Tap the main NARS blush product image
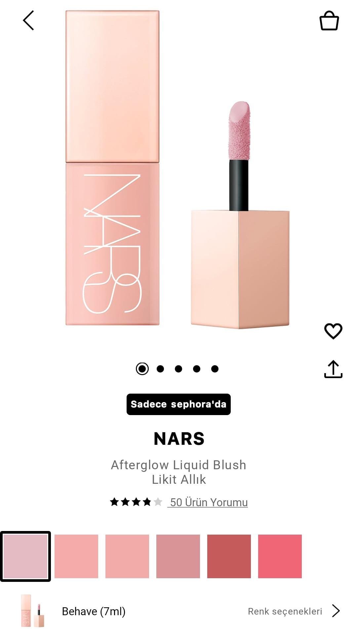Screen dimensions: 357x636 [x=178, y=169]
